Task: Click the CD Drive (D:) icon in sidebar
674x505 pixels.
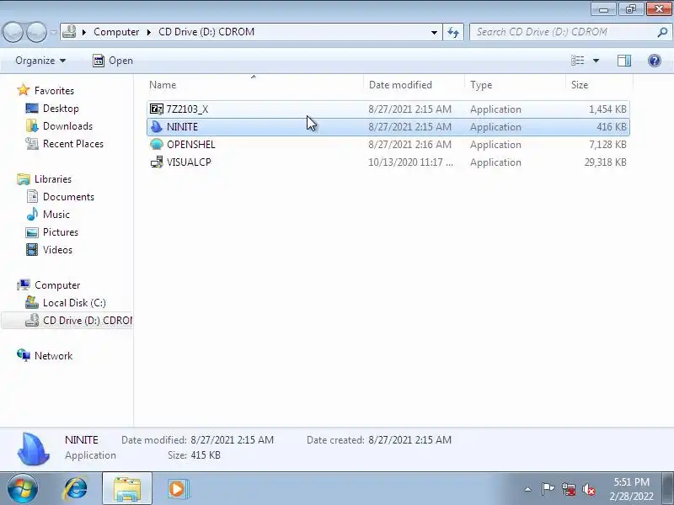Action: point(32,320)
